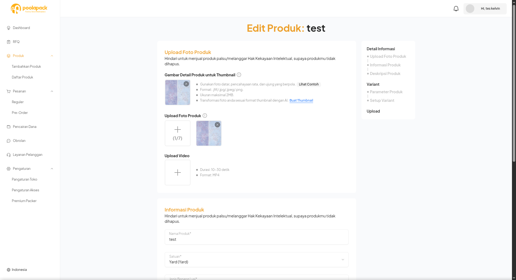Go to Reguler orders
Viewport: 516px width, 280px height.
tap(18, 102)
